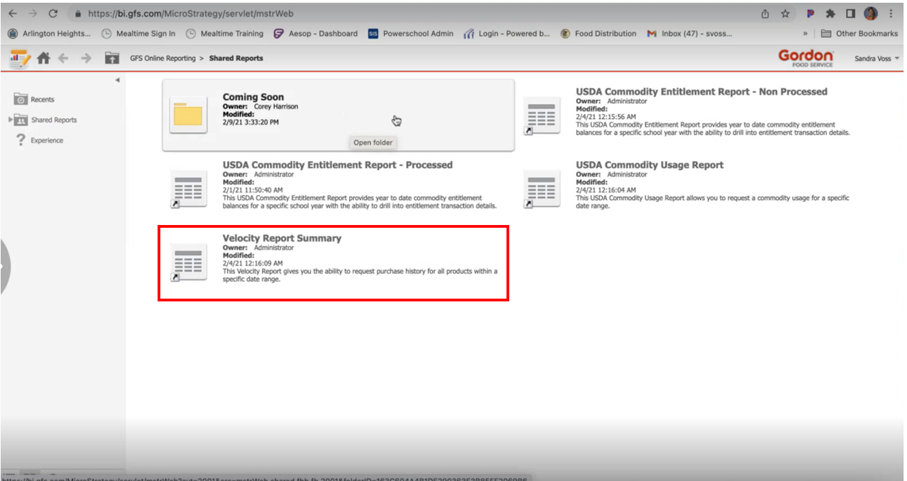Show more bookmarks with the double chevron
Image resolution: width=907 pixels, height=481 pixels.
[x=805, y=33]
